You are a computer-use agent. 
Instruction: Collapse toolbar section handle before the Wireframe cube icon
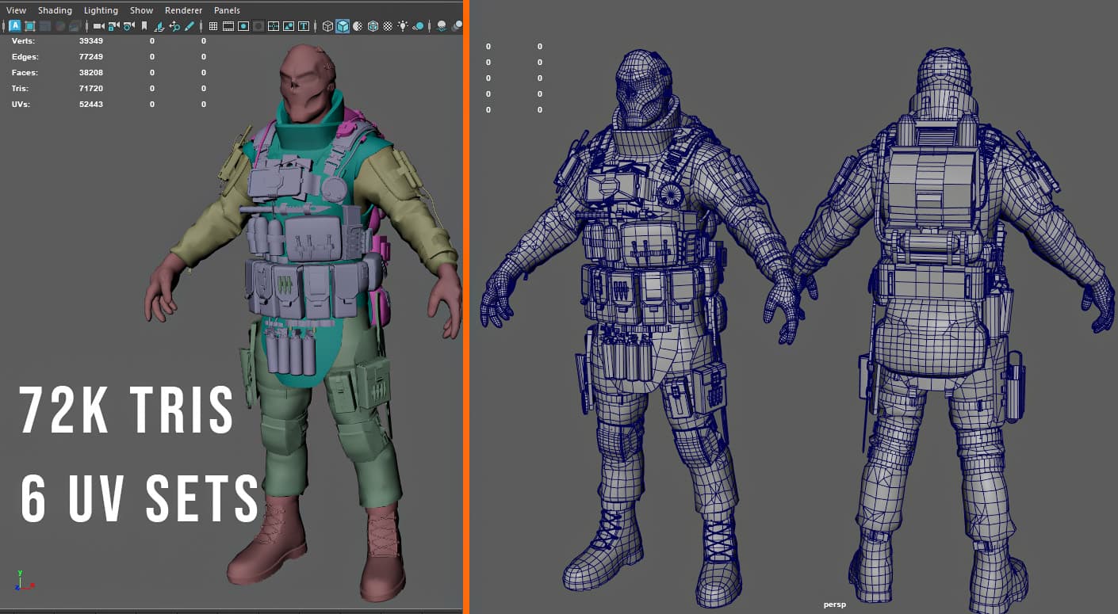[x=315, y=26]
